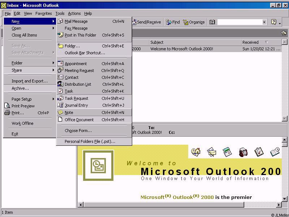Open the View menu

pos(28,13)
